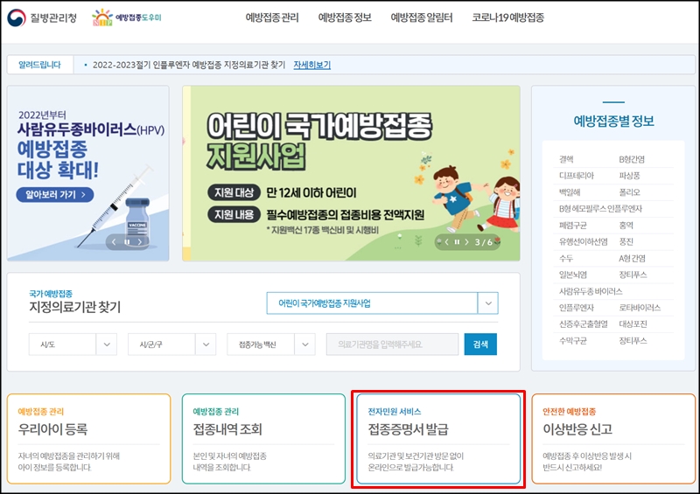Click the 알아보러 가기 button

(x=55, y=195)
